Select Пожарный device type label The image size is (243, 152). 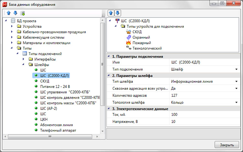tap(142, 43)
